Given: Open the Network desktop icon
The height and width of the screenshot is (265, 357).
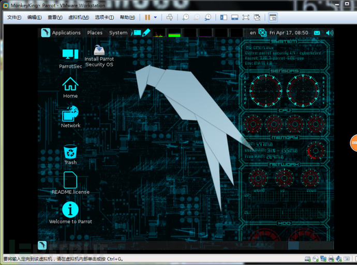Looking at the screenshot, I should coord(70,117).
